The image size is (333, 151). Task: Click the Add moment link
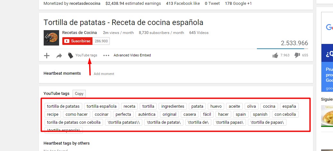(x=104, y=74)
